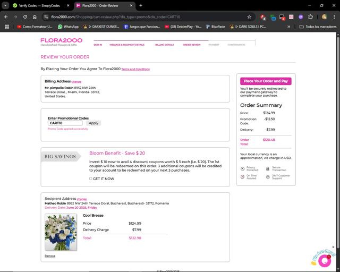Image resolution: width=340 pixels, height=272 pixels.
Task: Go to Message & Recipient Details step
Action: point(127,45)
